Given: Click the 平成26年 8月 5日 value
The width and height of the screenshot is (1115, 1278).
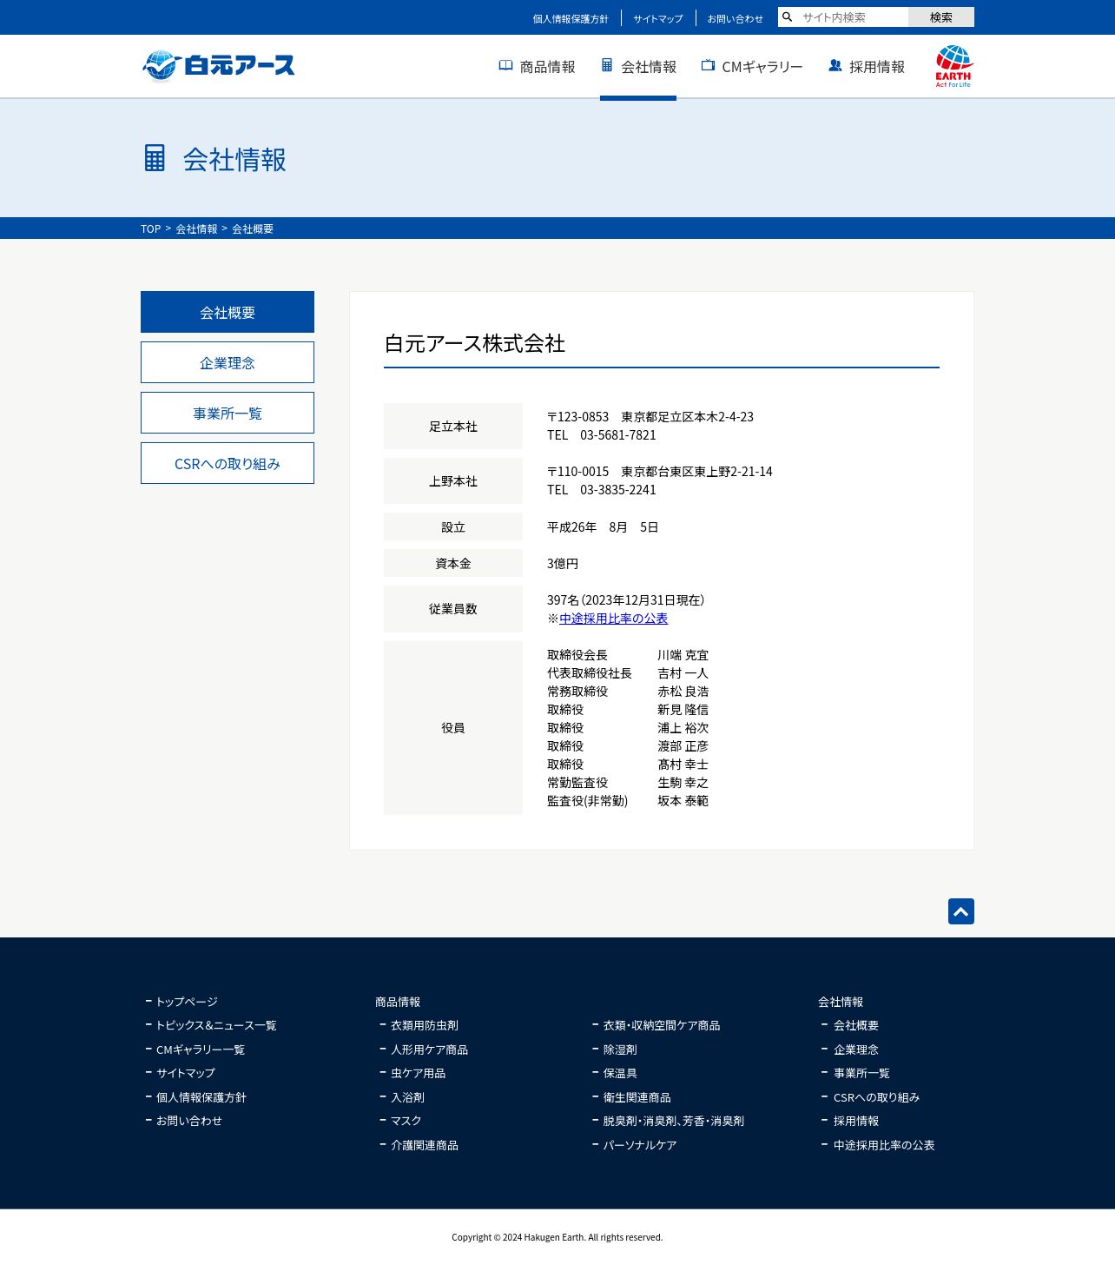Looking at the screenshot, I should point(603,527).
